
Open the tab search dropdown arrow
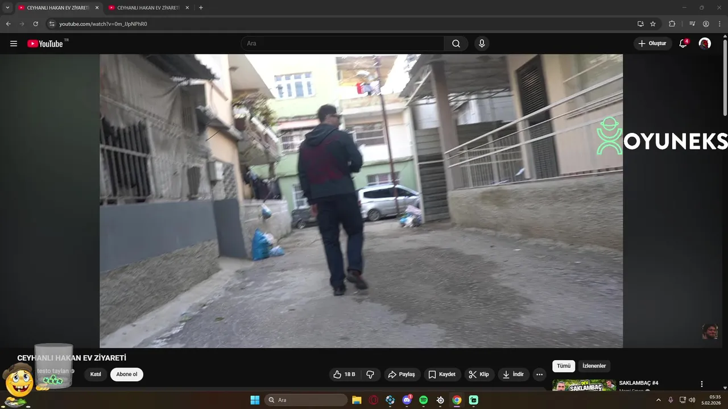pos(7,8)
